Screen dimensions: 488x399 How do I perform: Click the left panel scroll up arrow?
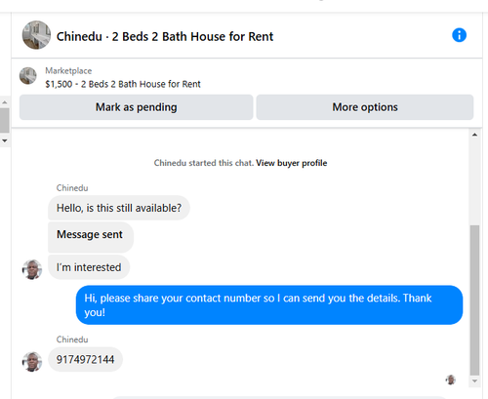pos(5,102)
